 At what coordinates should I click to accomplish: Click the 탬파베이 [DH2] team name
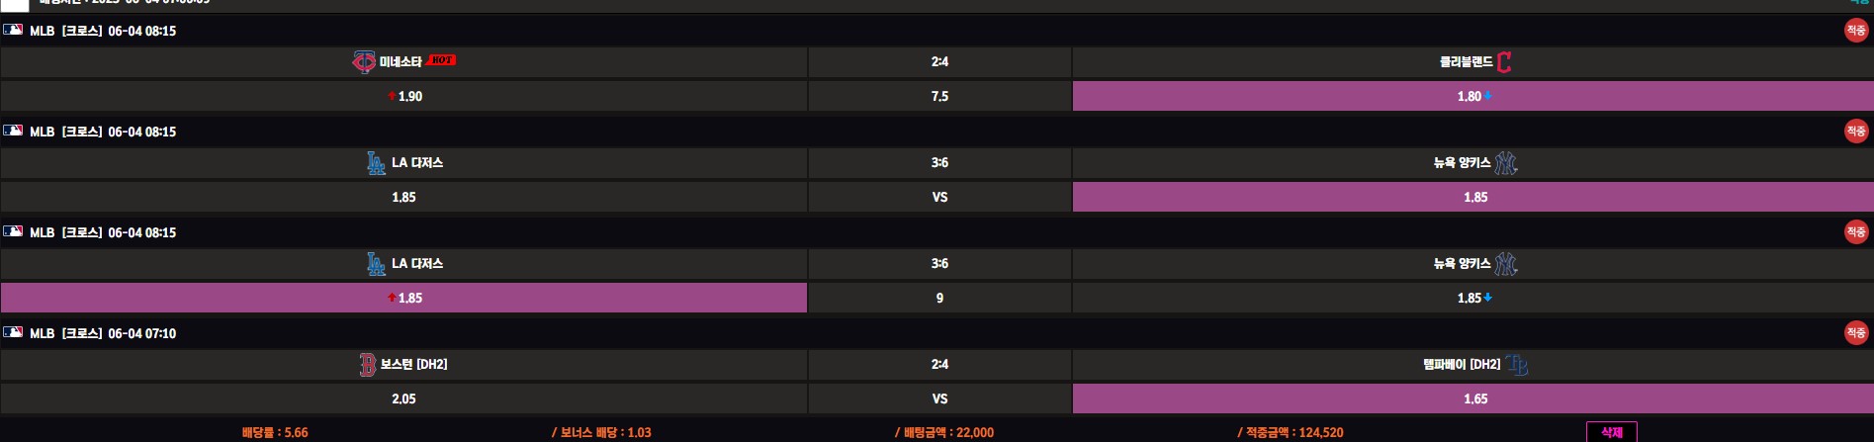1461,365
